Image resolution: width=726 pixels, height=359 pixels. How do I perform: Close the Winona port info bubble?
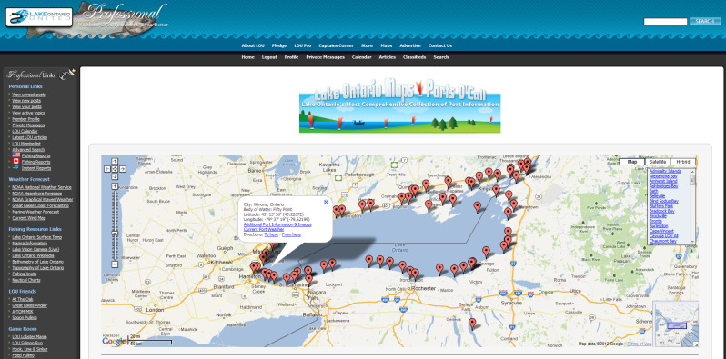[x=326, y=202]
